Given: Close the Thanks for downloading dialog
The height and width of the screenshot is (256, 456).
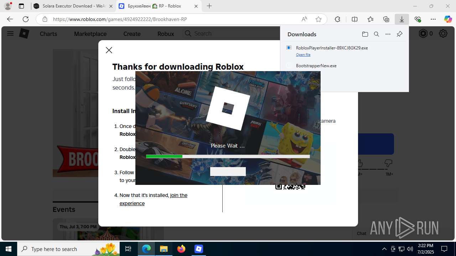Looking at the screenshot, I should [109, 50].
